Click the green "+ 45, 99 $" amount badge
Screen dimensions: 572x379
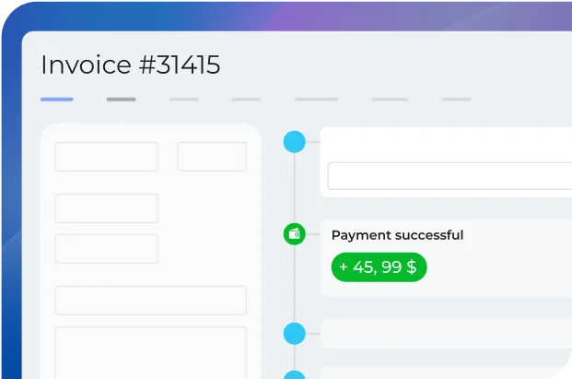pos(378,266)
